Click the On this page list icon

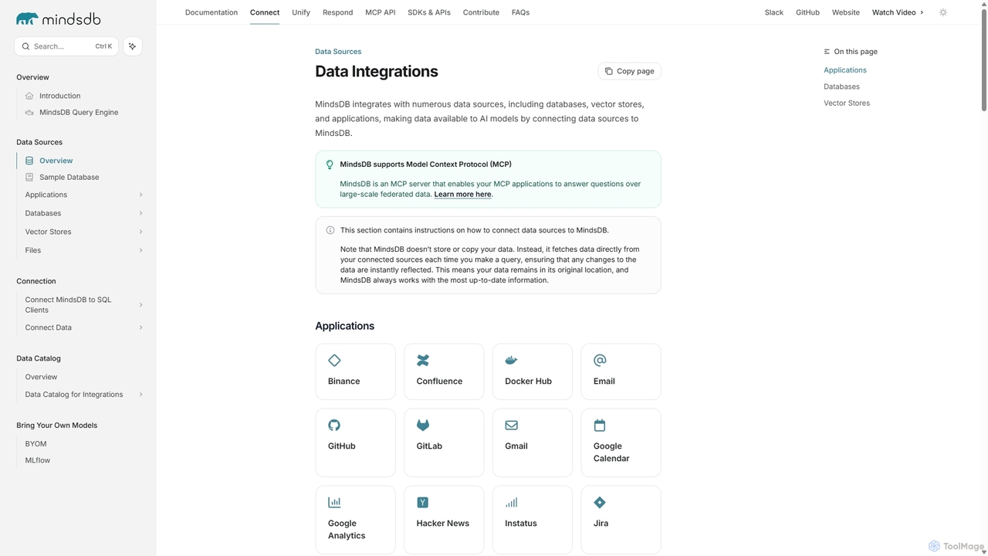click(x=827, y=52)
